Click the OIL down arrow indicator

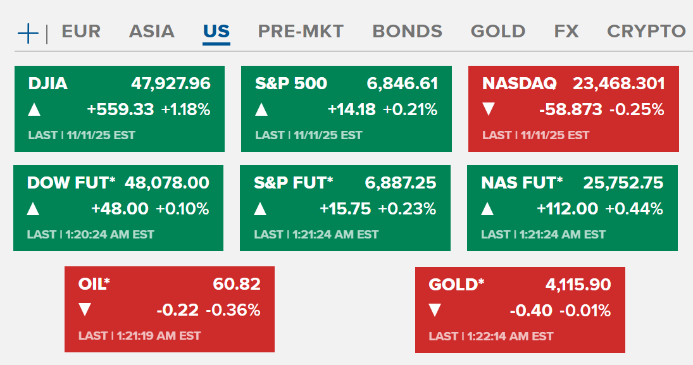pyautogui.click(x=85, y=311)
